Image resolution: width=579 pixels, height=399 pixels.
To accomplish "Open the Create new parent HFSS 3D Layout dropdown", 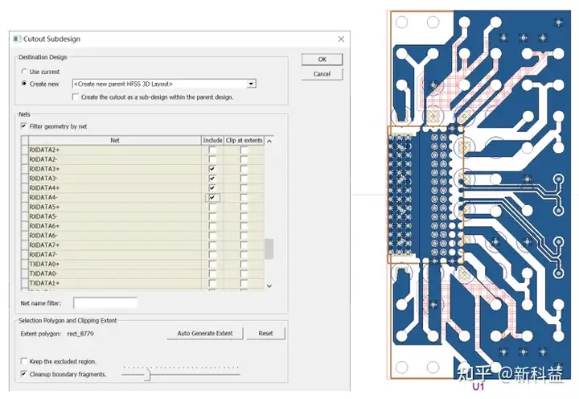I will (x=251, y=84).
